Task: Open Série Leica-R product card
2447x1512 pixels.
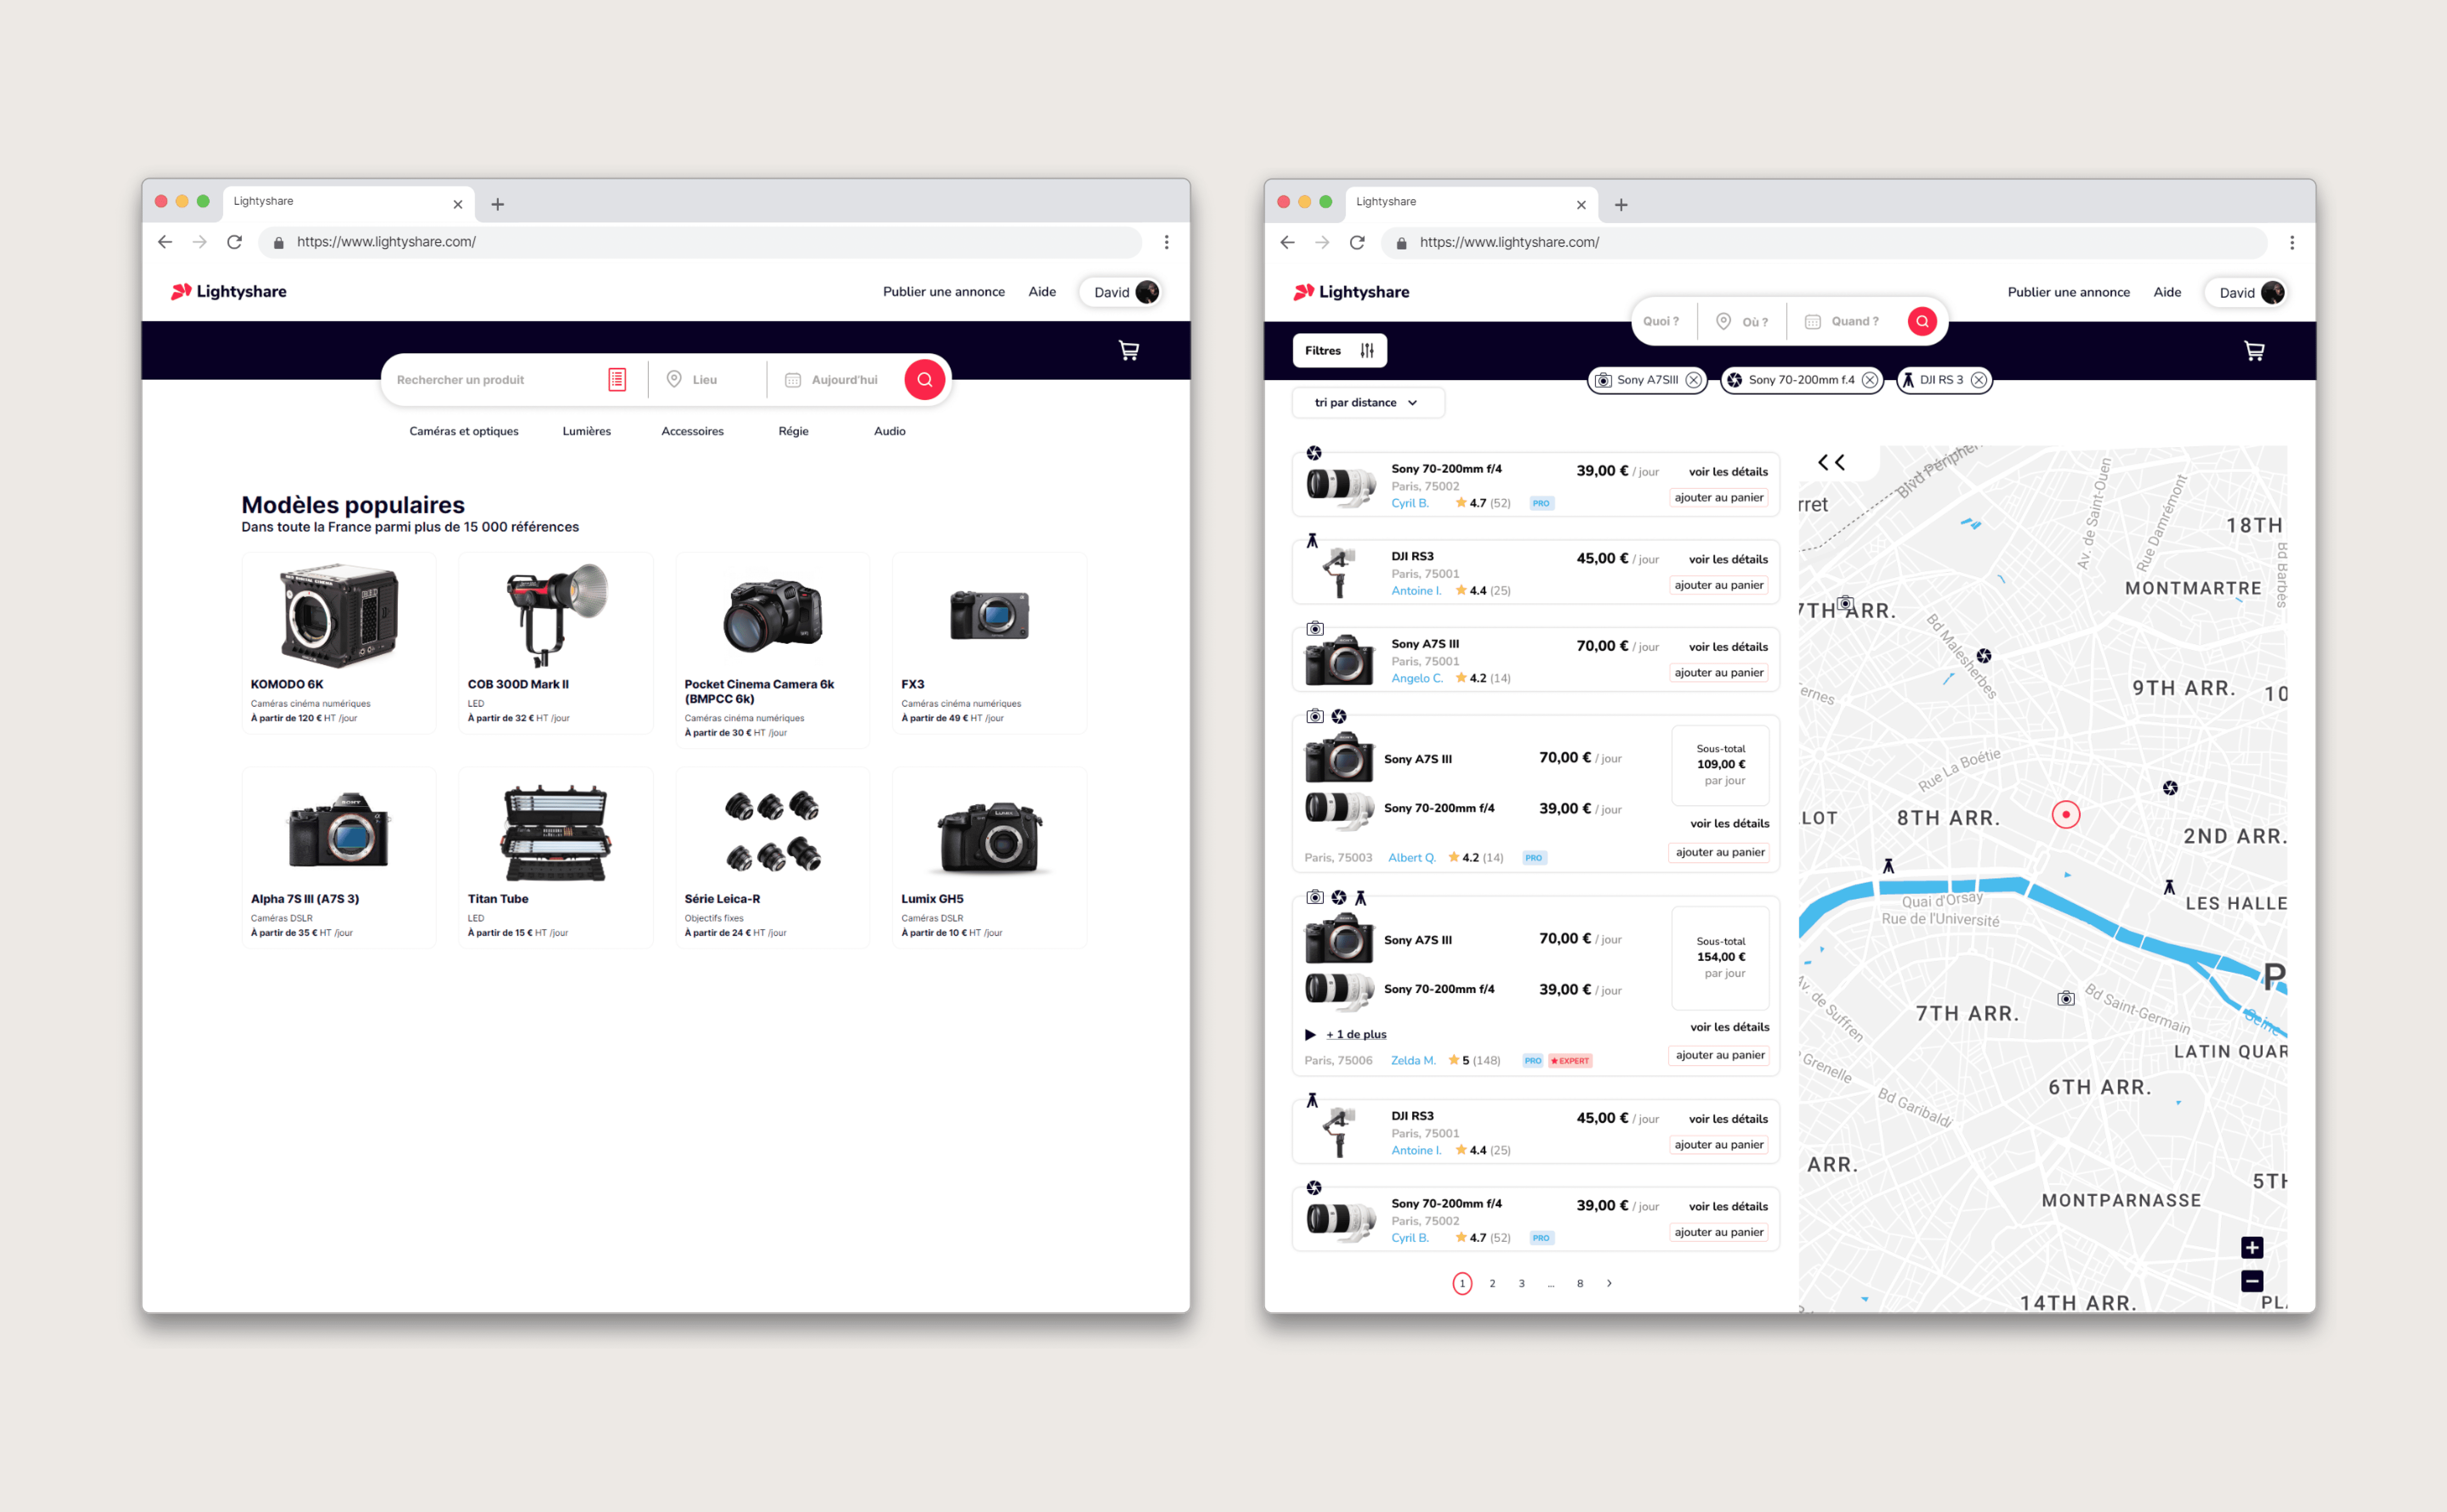Action: pyautogui.click(x=772, y=857)
